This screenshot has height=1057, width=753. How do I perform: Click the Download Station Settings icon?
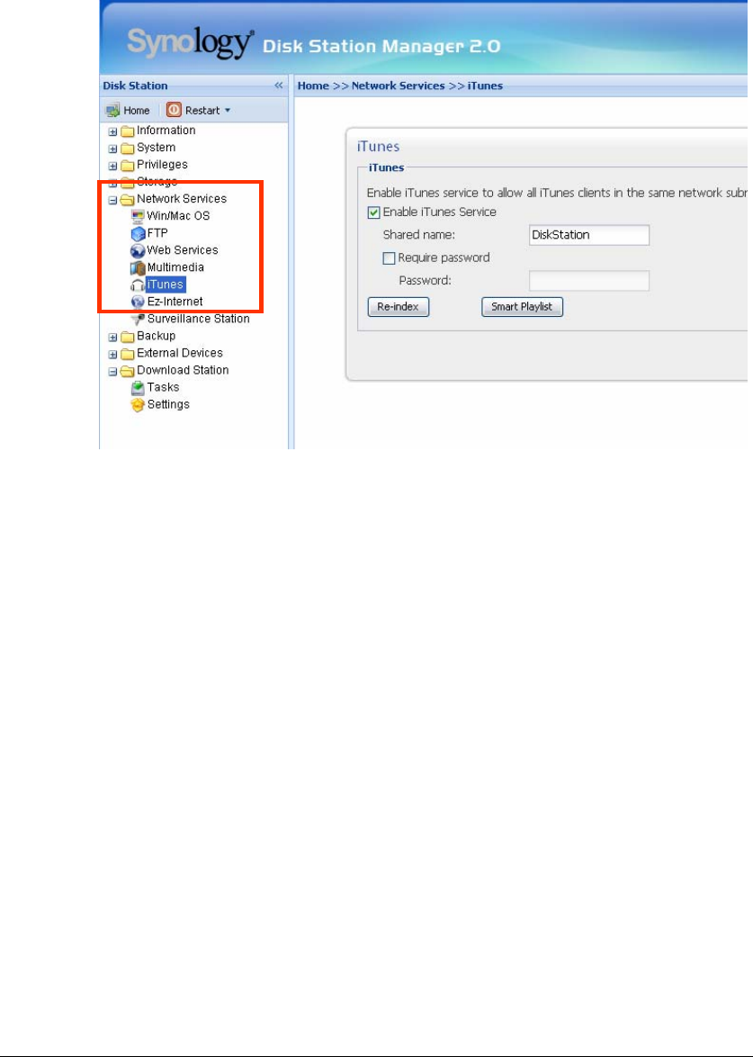pyautogui.click(x=138, y=405)
